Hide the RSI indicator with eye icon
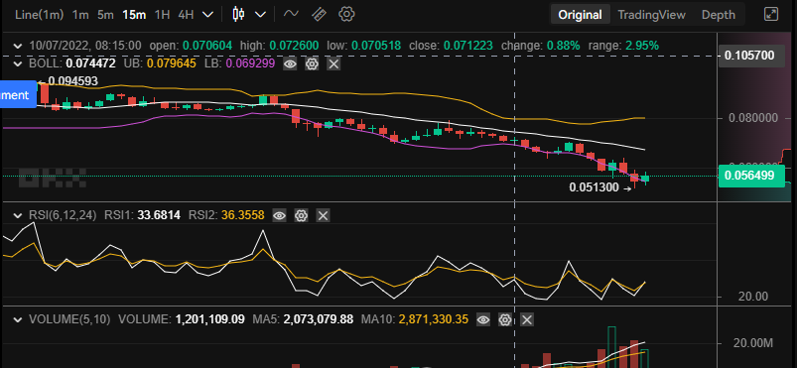Image resolution: width=797 pixels, height=368 pixels. point(279,215)
